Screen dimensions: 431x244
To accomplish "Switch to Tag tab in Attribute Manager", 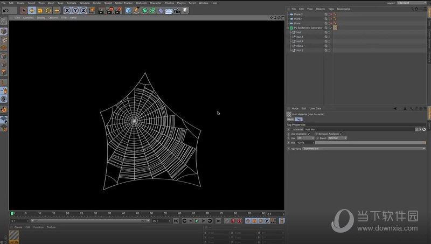I will 298,119.
